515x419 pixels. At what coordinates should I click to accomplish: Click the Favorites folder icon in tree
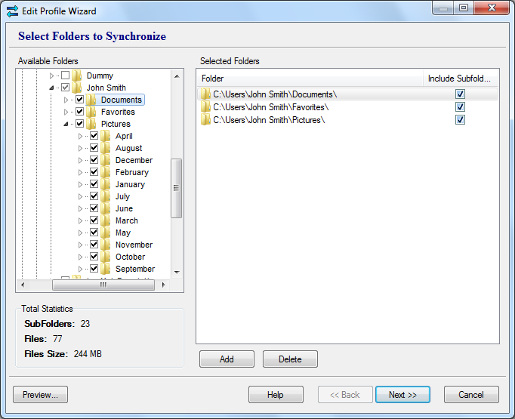pyautogui.click(x=91, y=112)
